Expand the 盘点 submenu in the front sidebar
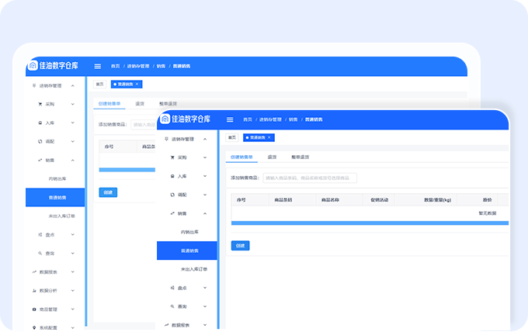Screen dimensions: 528x332 click(205, 288)
